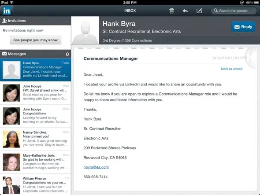The image size is (260, 195).
Task: Tap the reply arrow icon in toolbar
Action: coord(185,11)
